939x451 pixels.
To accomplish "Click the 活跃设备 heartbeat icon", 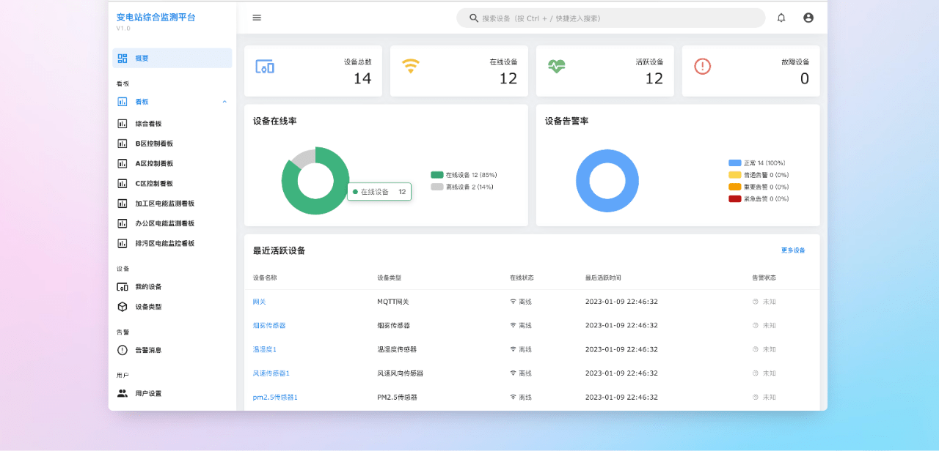I will pyautogui.click(x=557, y=67).
